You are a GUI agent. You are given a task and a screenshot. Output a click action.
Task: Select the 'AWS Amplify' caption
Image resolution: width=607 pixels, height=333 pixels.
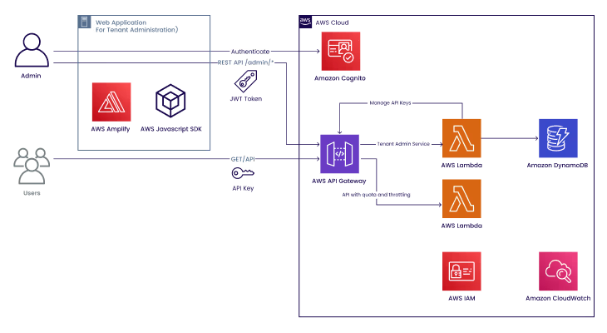(x=111, y=129)
